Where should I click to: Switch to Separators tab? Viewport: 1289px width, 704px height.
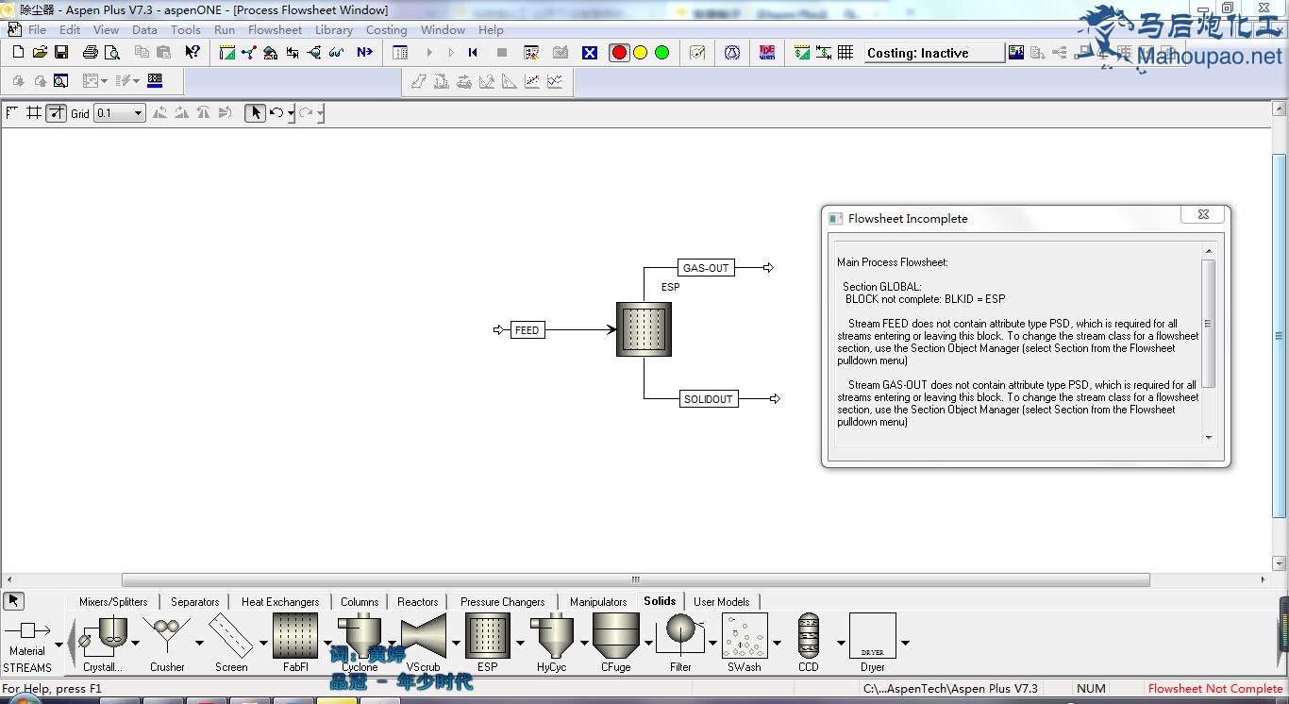pyautogui.click(x=194, y=601)
